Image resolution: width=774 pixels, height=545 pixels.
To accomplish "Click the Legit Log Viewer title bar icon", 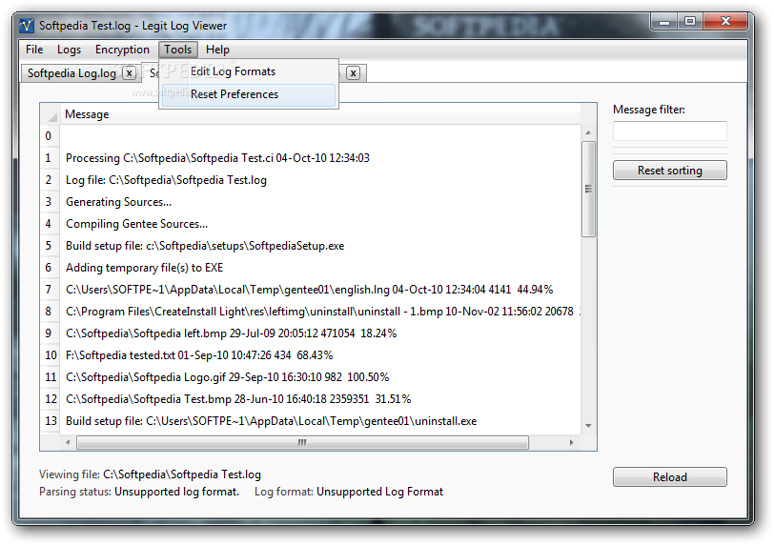I will [x=27, y=25].
